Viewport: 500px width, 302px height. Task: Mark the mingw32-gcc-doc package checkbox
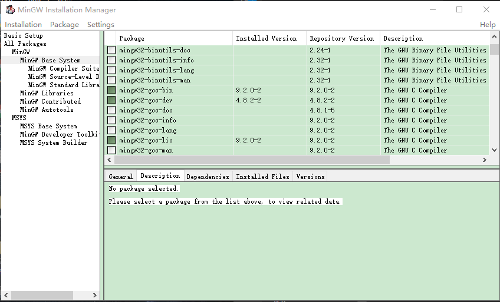click(x=111, y=110)
